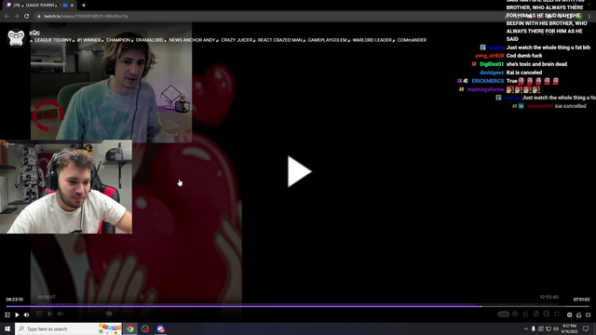Click the 'Kai is canceled' chat message

coord(524,73)
